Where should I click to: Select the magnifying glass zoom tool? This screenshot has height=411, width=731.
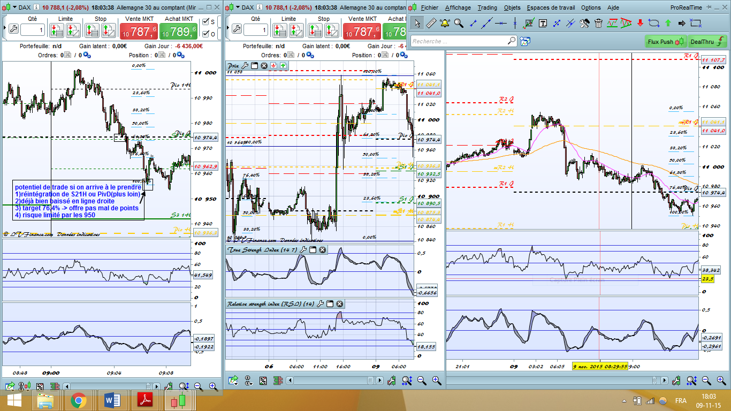point(459,23)
